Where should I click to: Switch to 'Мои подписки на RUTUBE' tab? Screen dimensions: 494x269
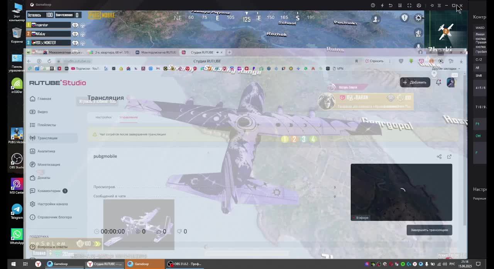click(x=156, y=52)
